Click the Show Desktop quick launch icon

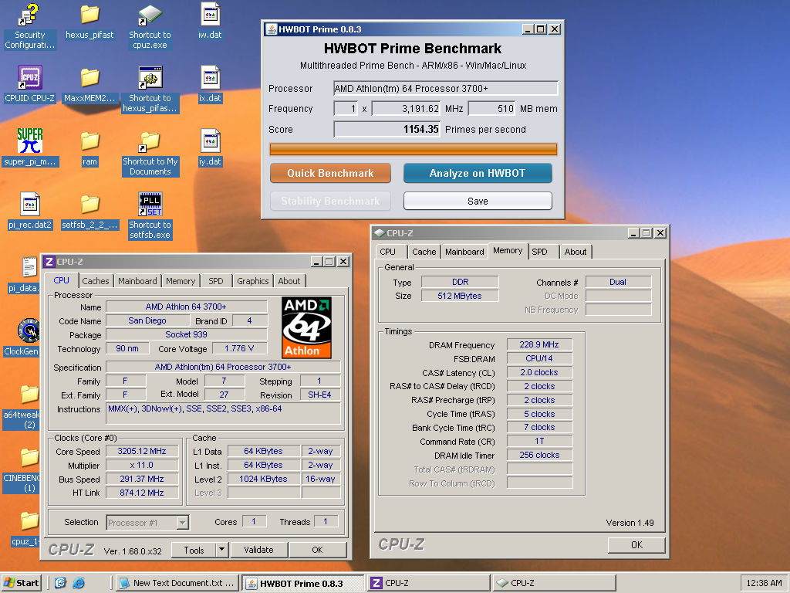60,583
